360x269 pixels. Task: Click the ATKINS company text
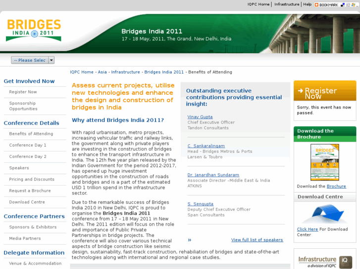(x=195, y=186)
